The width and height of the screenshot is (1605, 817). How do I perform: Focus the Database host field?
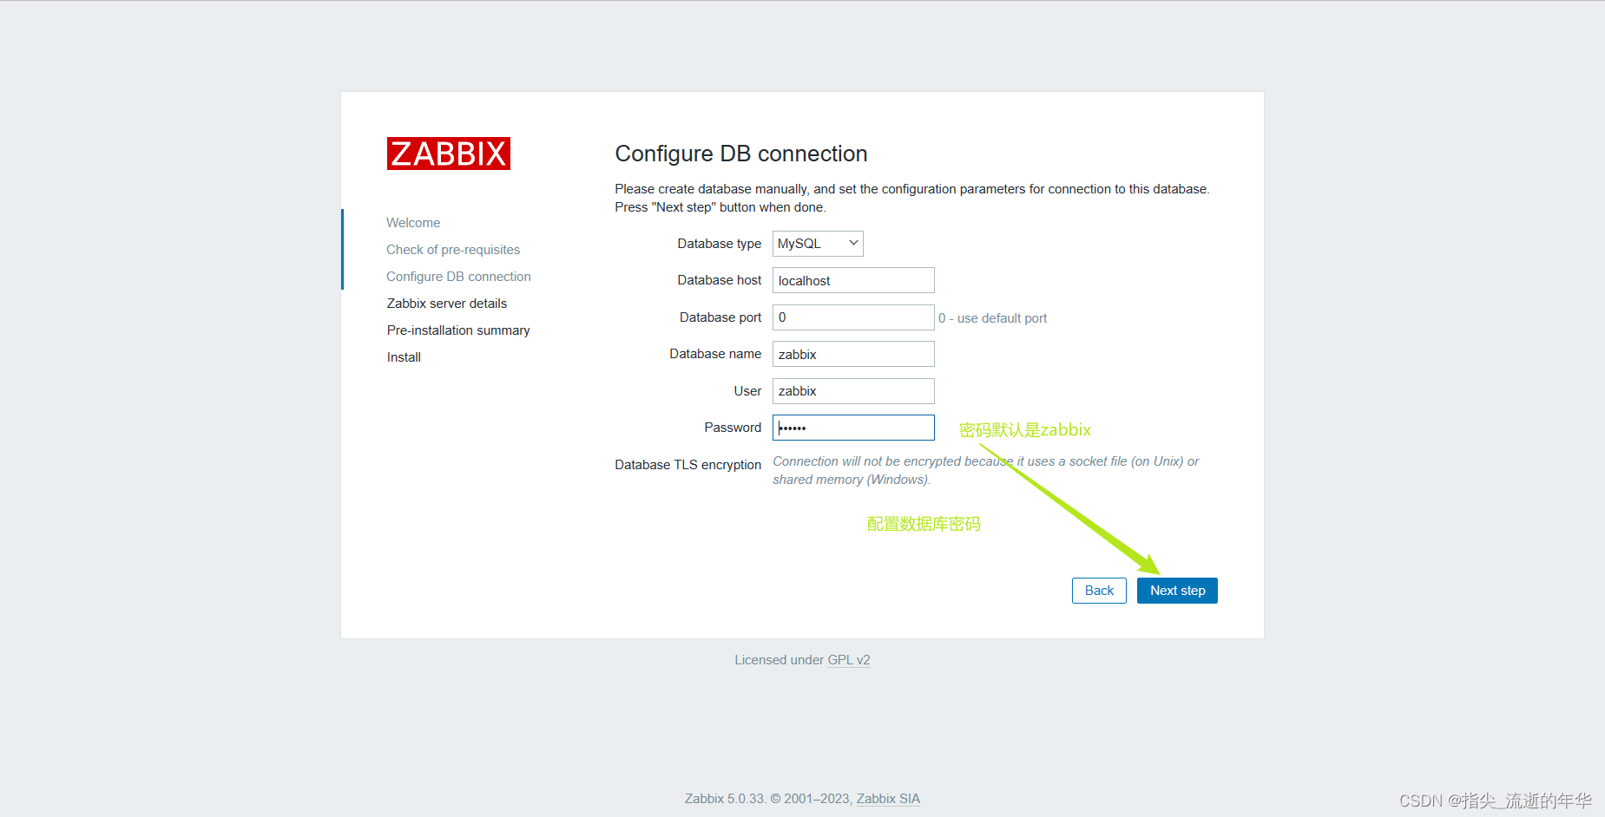853,280
